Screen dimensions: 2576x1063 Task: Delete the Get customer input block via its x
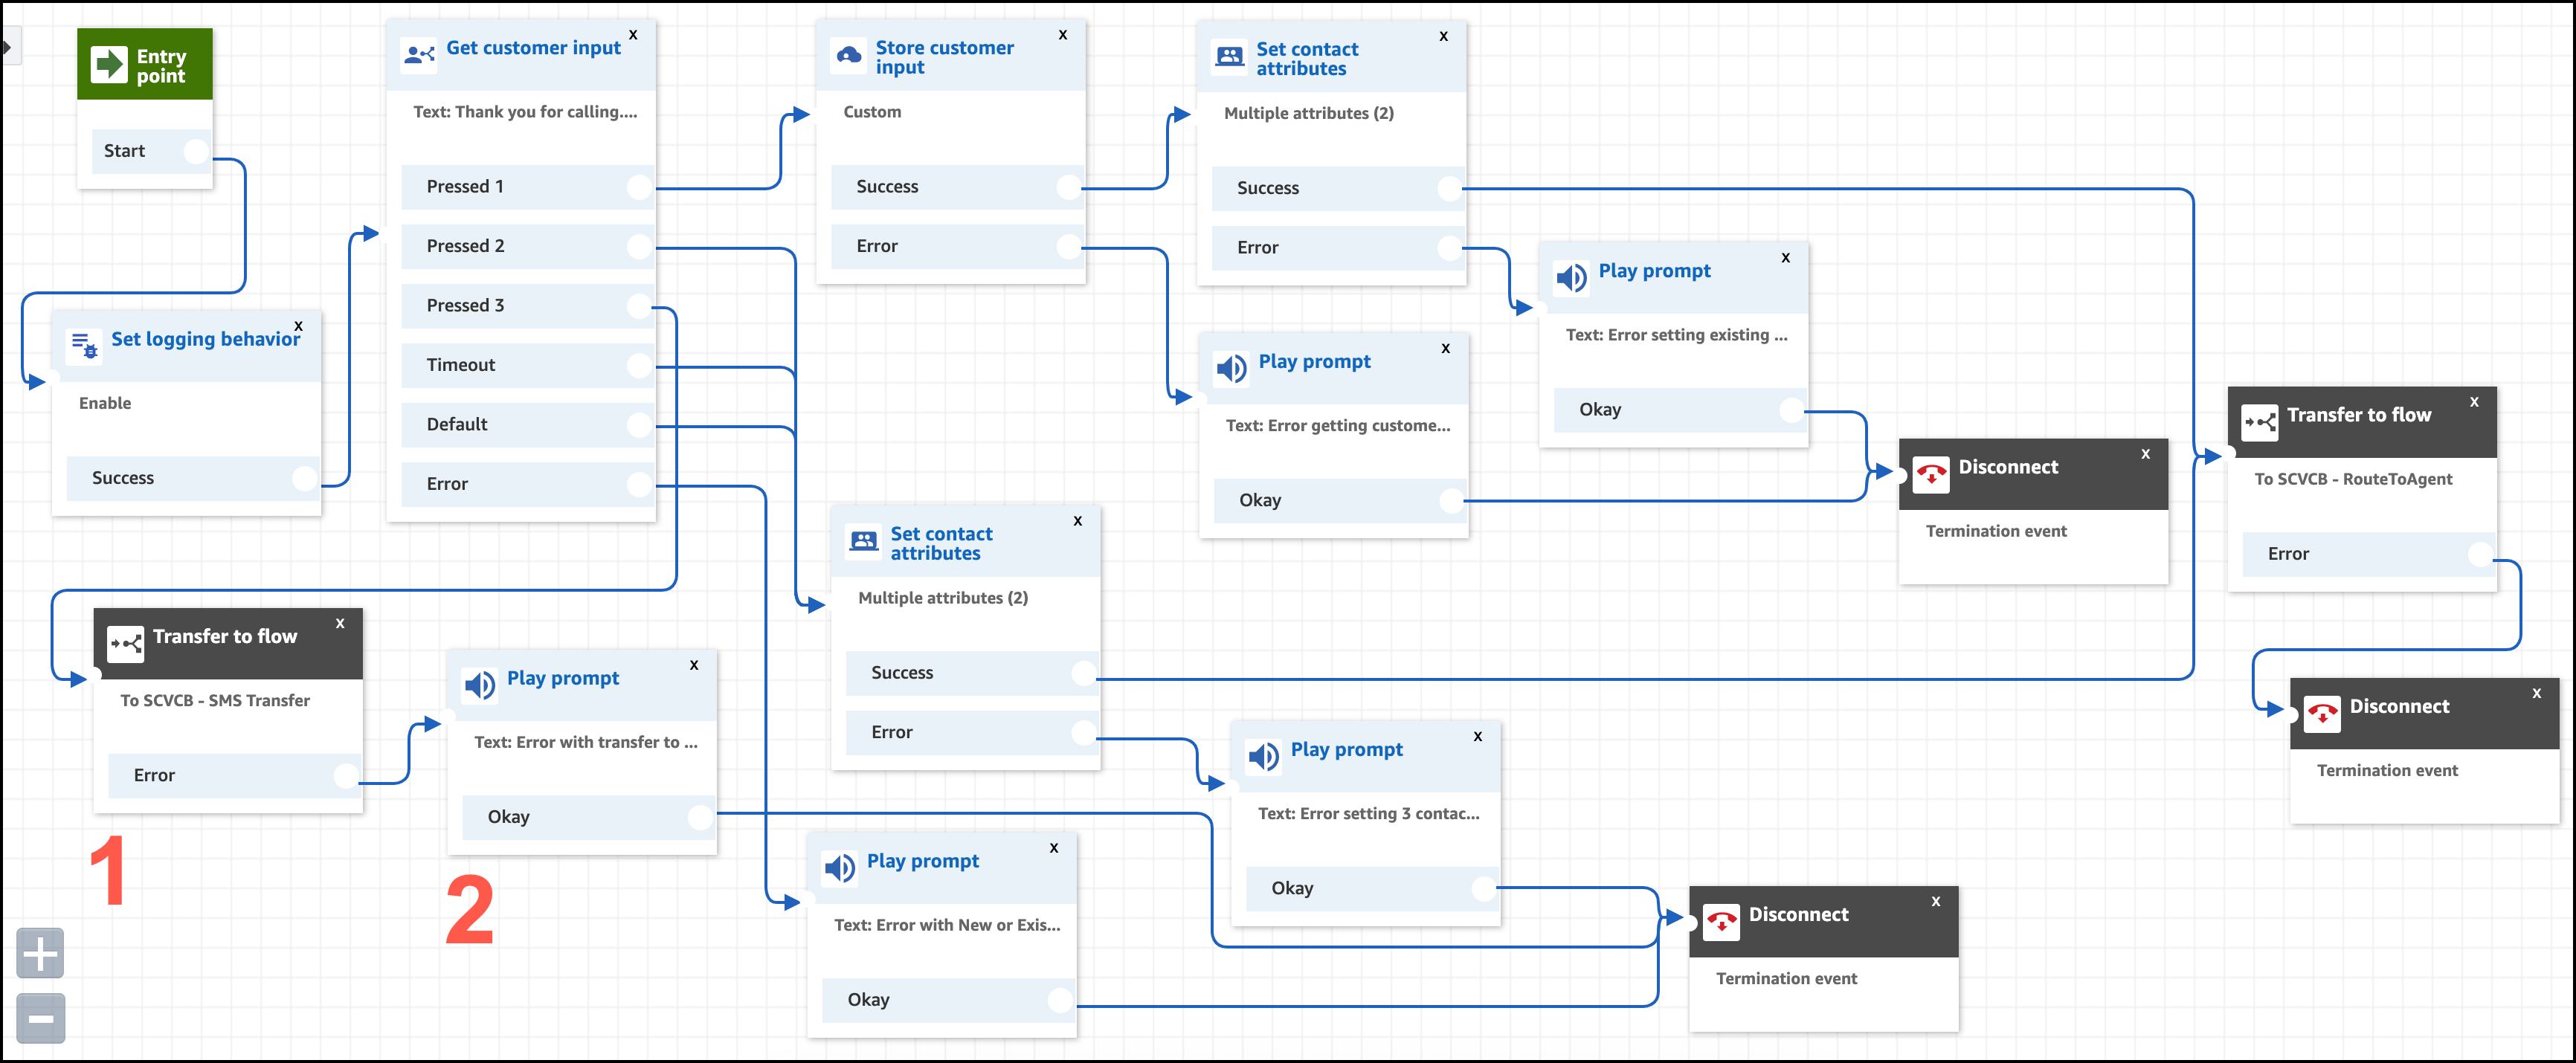tap(633, 34)
